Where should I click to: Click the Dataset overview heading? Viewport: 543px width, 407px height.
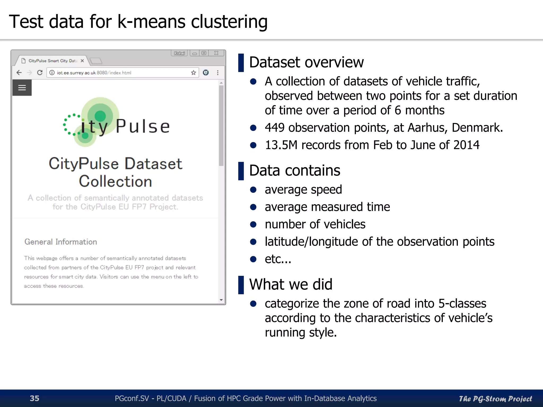point(306,63)
